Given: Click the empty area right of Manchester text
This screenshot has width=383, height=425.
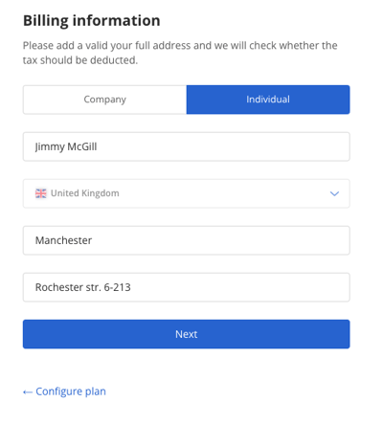Looking at the screenshot, I should pyautogui.click(x=220, y=240).
